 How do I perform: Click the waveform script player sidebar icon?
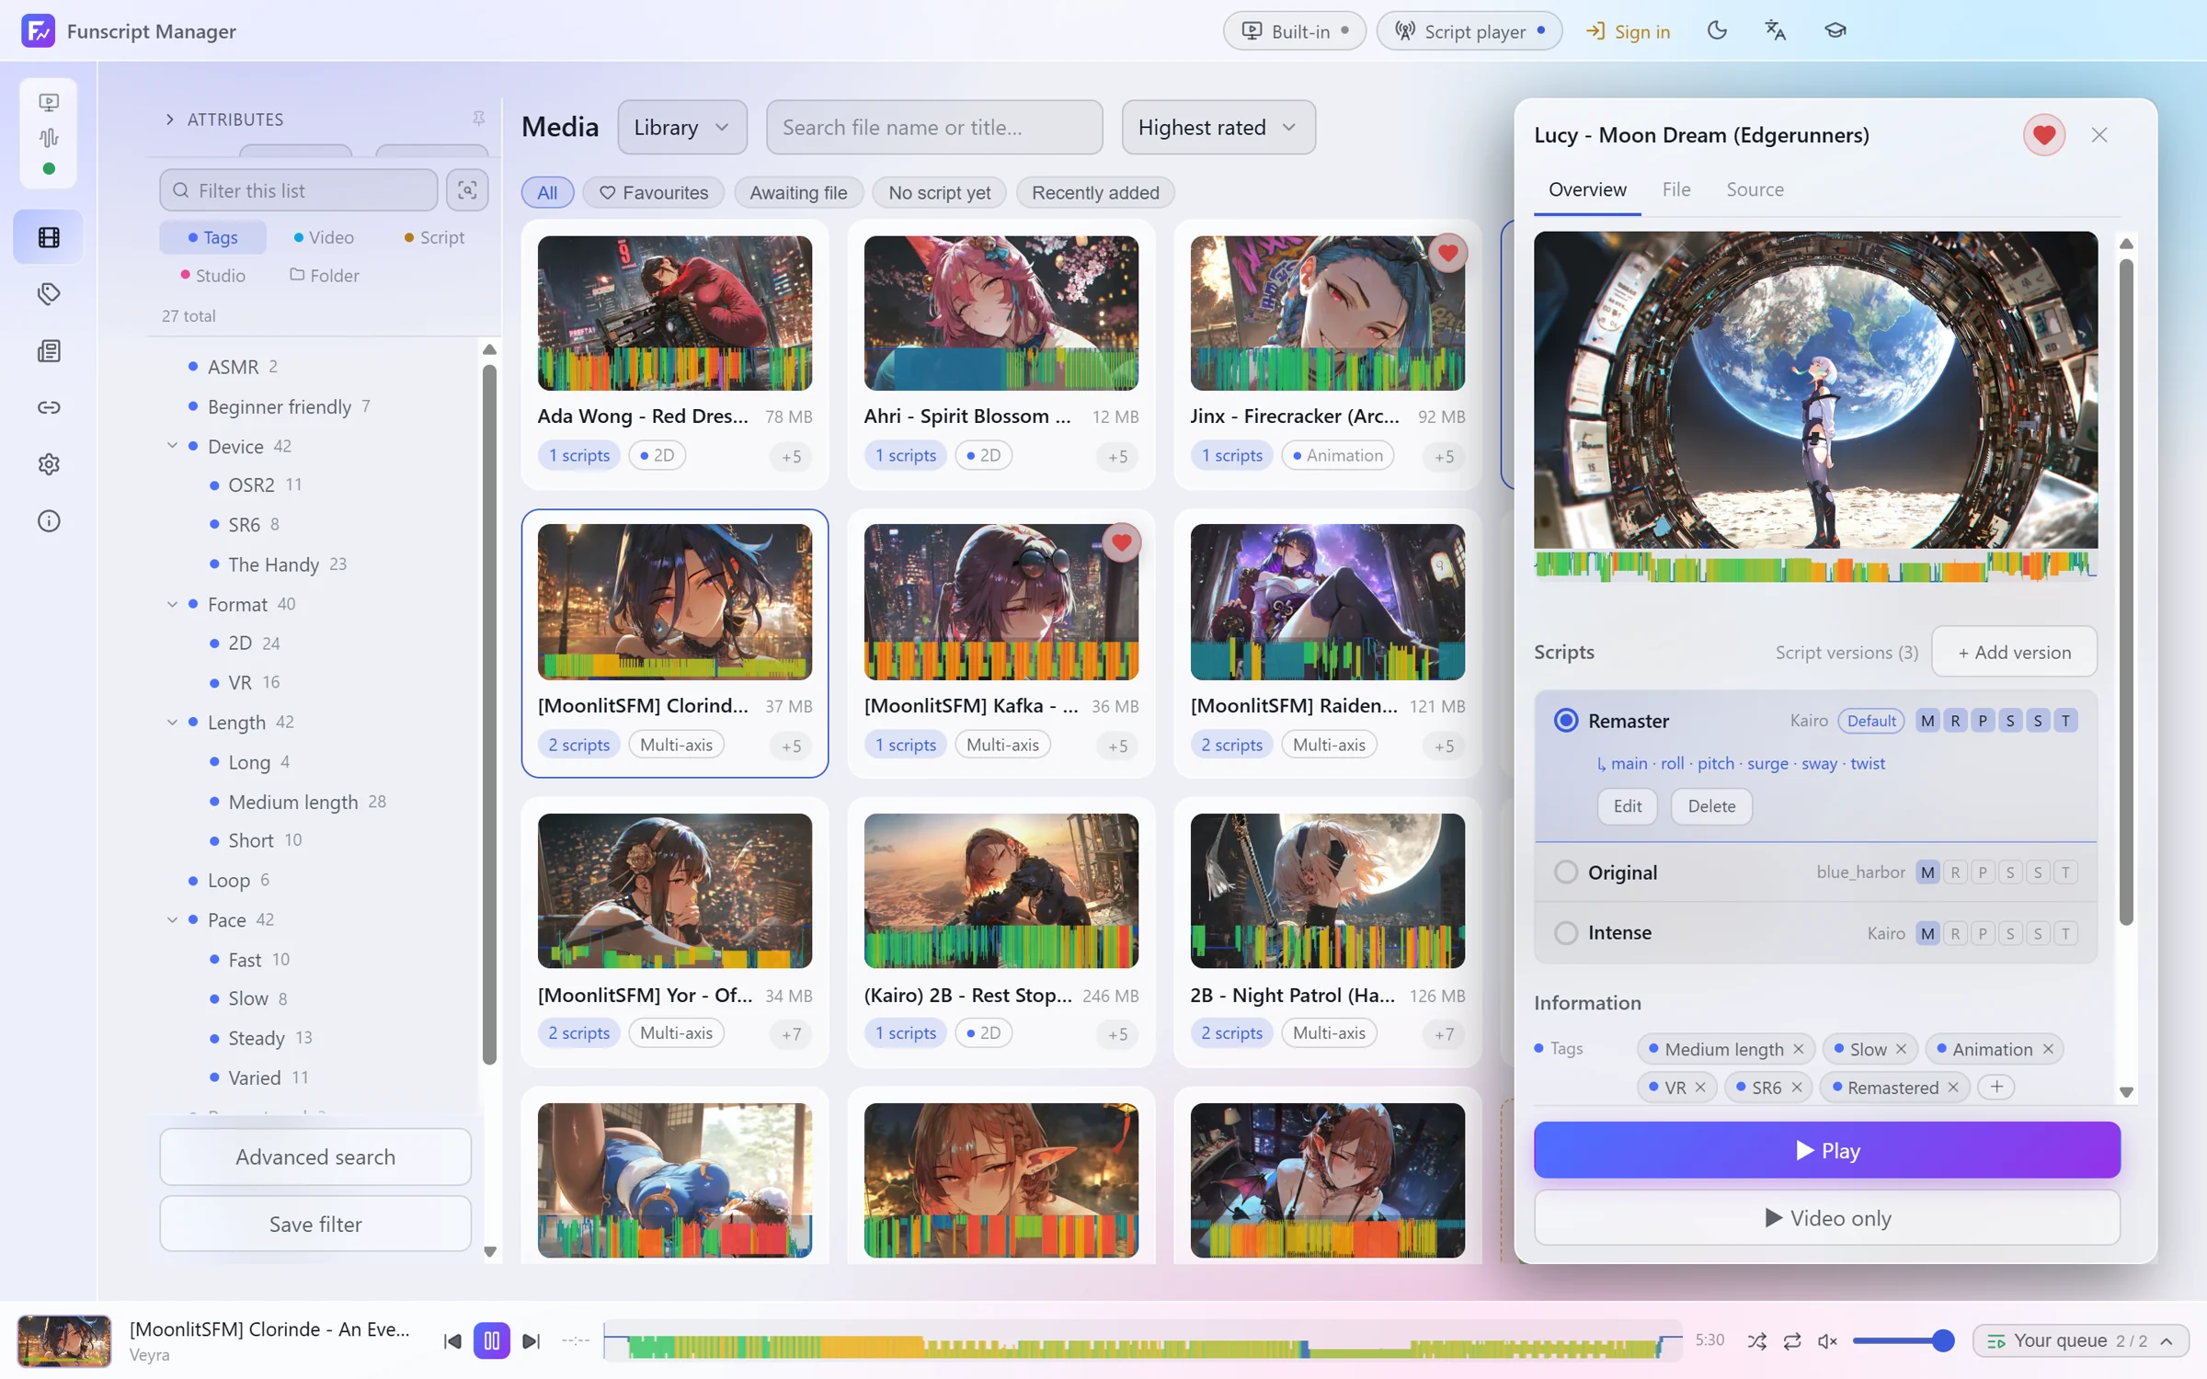click(49, 137)
